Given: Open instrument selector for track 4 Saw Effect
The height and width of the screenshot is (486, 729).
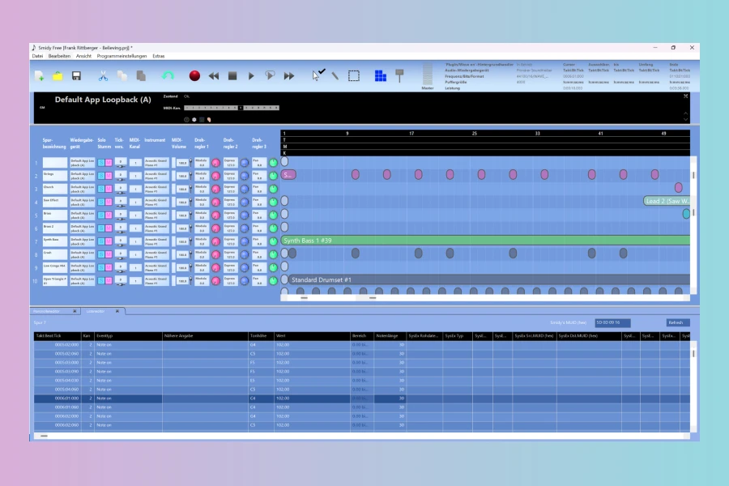Looking at the screenshot, I should pos(156,202).
